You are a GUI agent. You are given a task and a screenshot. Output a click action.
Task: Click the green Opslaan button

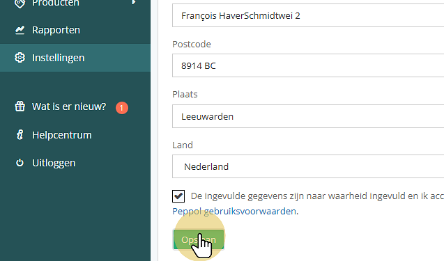coord(199,239)
